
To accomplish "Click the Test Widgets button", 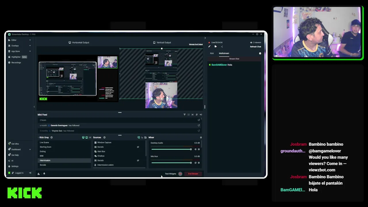I will coord(170,174).
